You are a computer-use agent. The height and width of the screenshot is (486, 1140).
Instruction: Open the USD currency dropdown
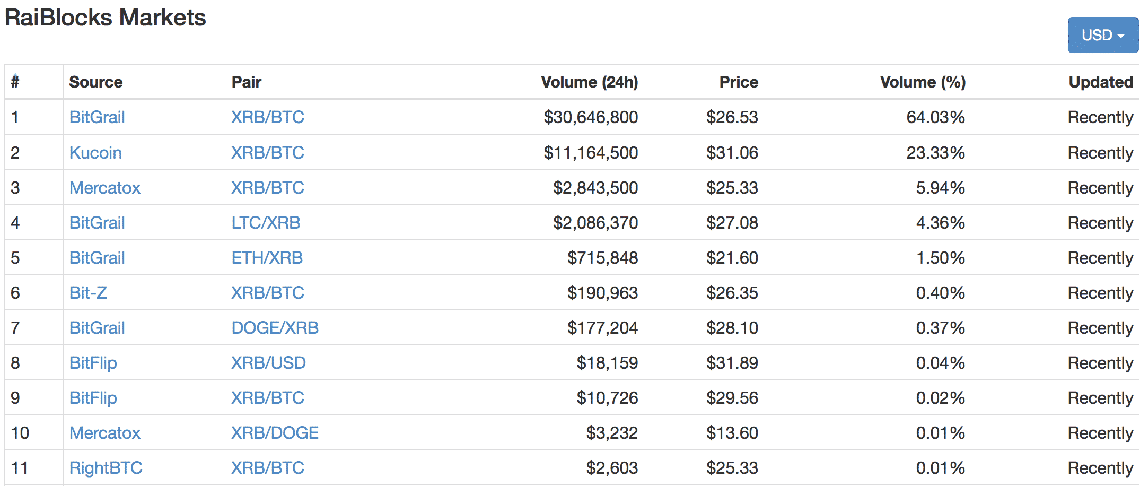(1102, 35)
